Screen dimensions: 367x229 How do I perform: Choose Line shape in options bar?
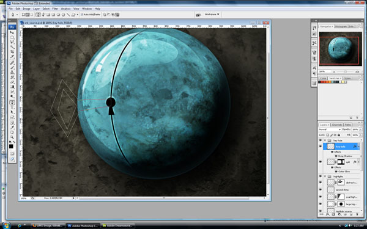68,15
